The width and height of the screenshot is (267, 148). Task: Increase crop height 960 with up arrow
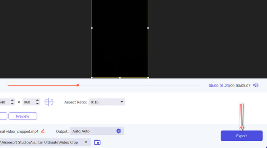37,100
